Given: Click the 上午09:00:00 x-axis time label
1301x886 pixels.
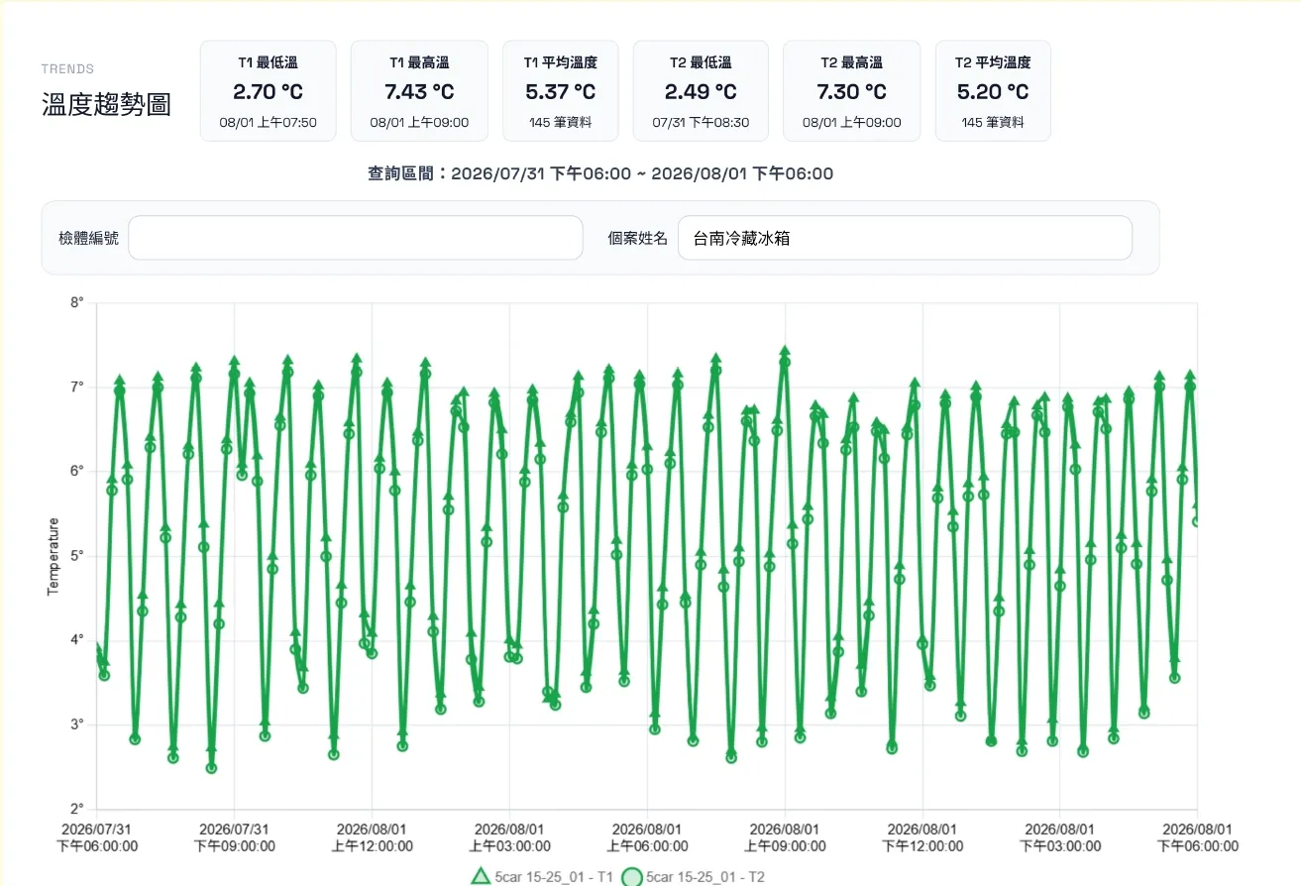Looking at the screenshot, I should pos(785,846).
